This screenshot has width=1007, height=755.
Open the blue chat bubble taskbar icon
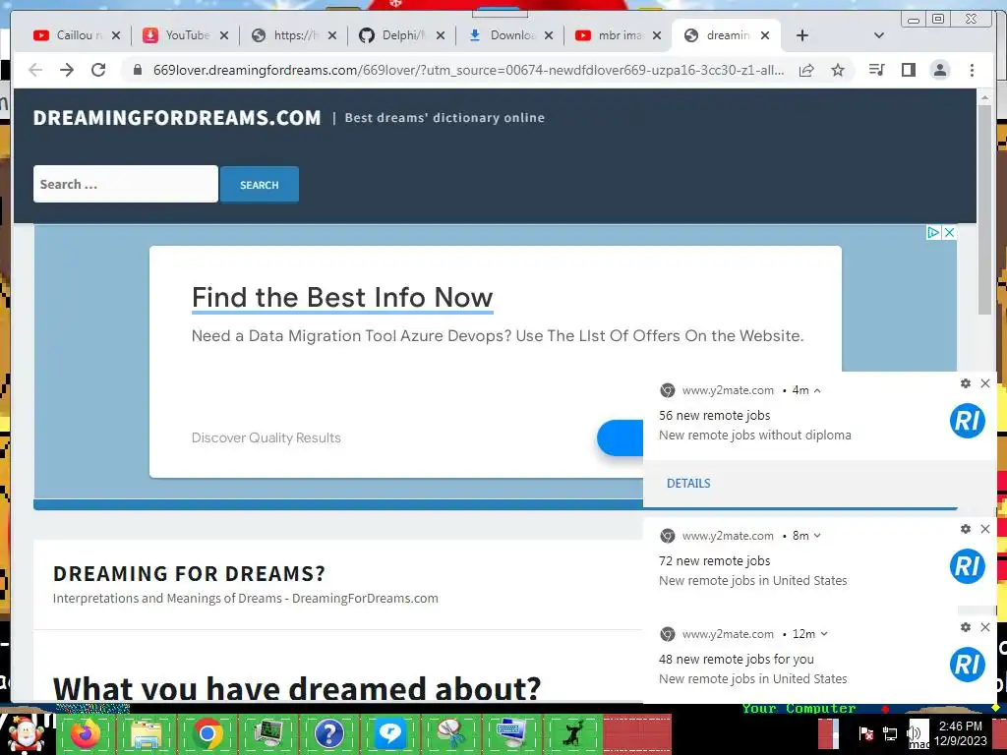click(x=389, y=733)
